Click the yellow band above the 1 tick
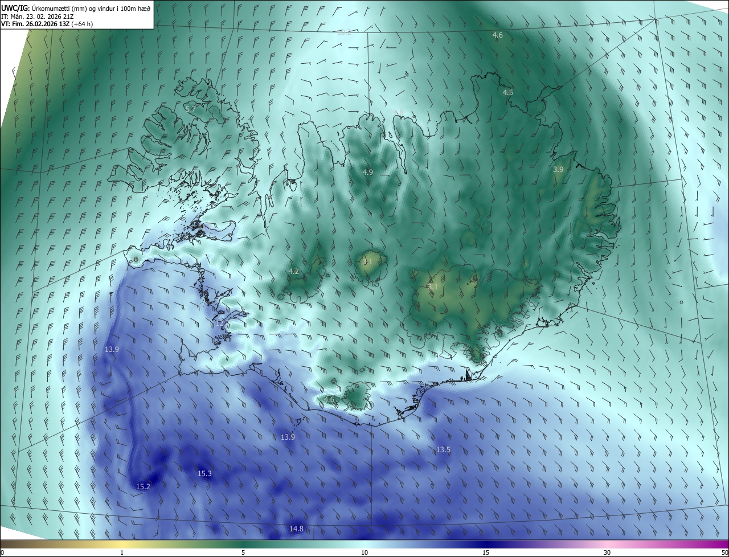The height and width of the screenshot is (557, 729). pos(122,544)
